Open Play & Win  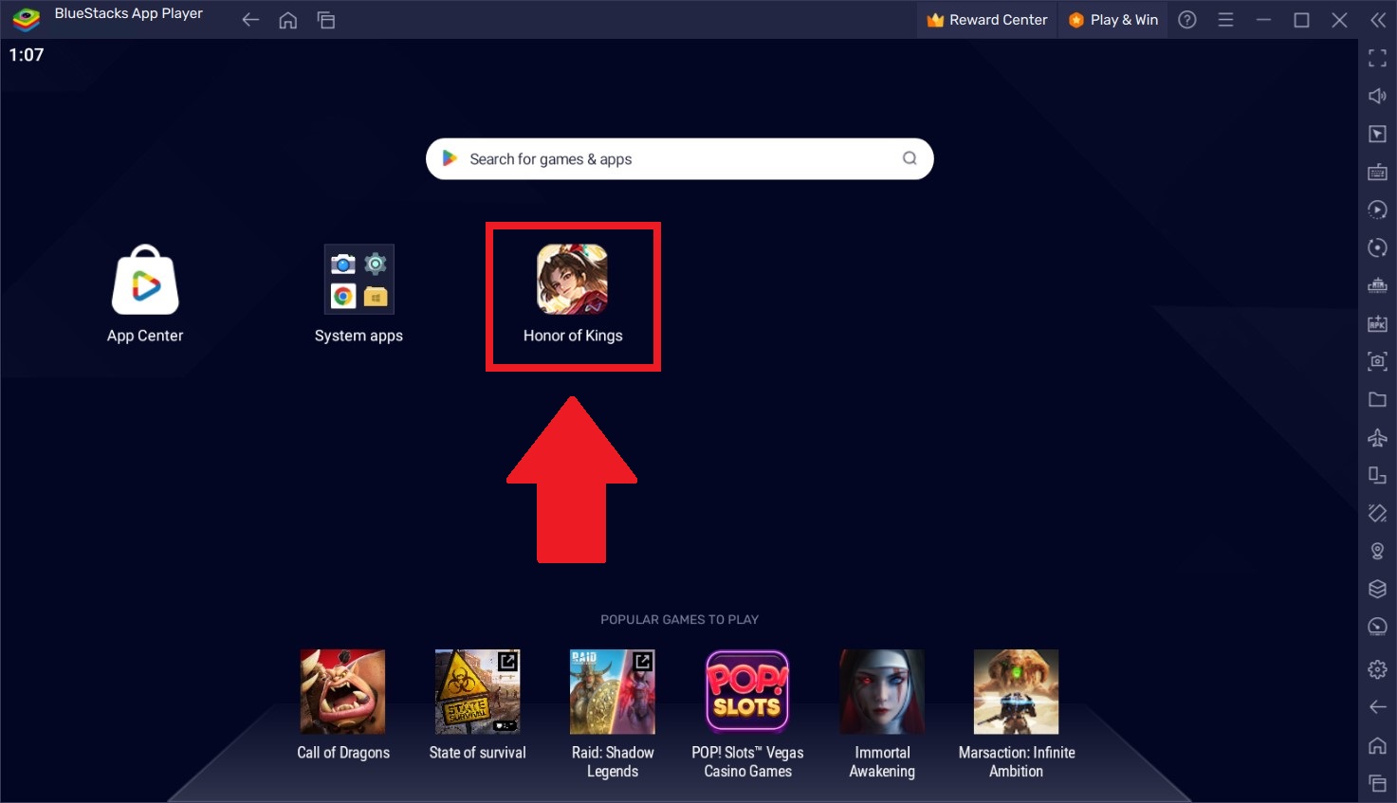(x=1113, y=20)
